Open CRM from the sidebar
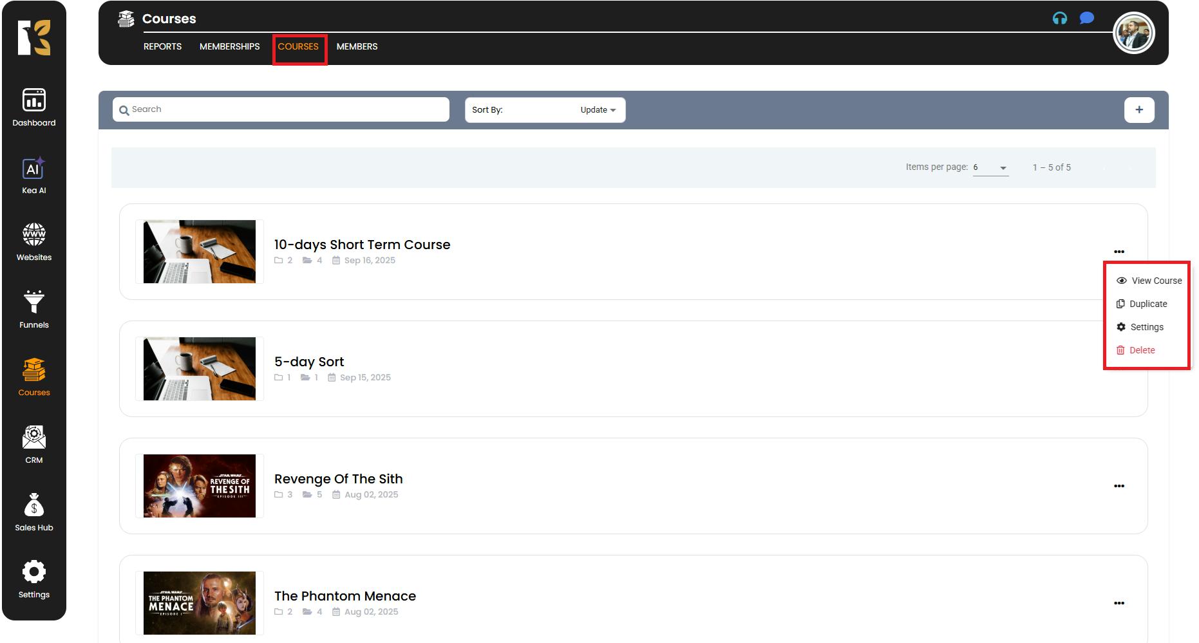Image resolution: width=1199 pixels, height=643 pixels. (x=34, y=445)
